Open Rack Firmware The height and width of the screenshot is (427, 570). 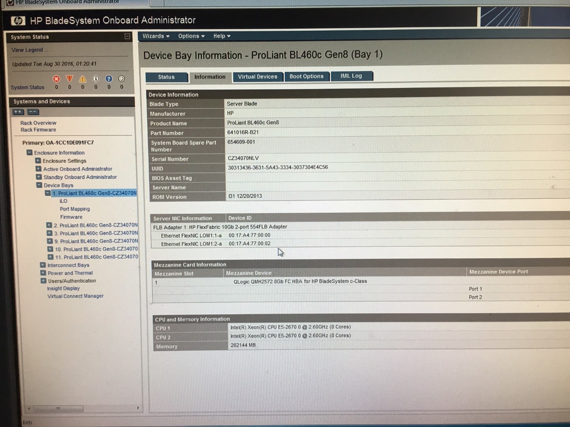tap(38, 130)
